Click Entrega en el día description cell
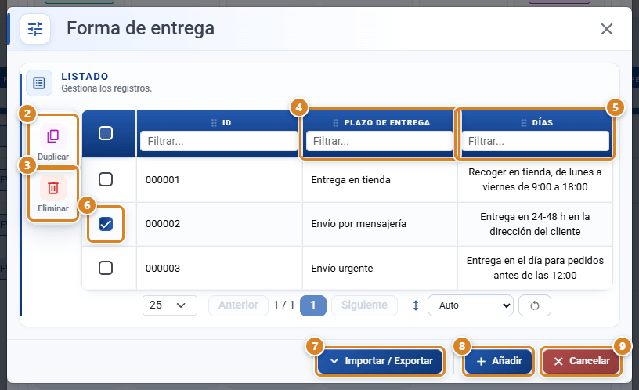Viewport: 639px width, 390px height. click(x=535, y=268)
